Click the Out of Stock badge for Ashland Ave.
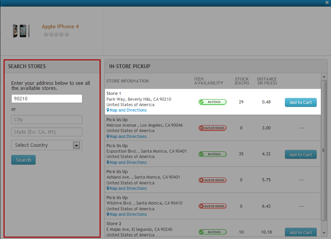The height and width of the screenshot is (239, 331). coord(213,180)
